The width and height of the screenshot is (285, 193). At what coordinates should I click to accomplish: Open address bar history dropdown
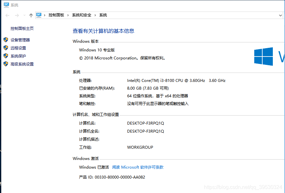coord(280,15)
